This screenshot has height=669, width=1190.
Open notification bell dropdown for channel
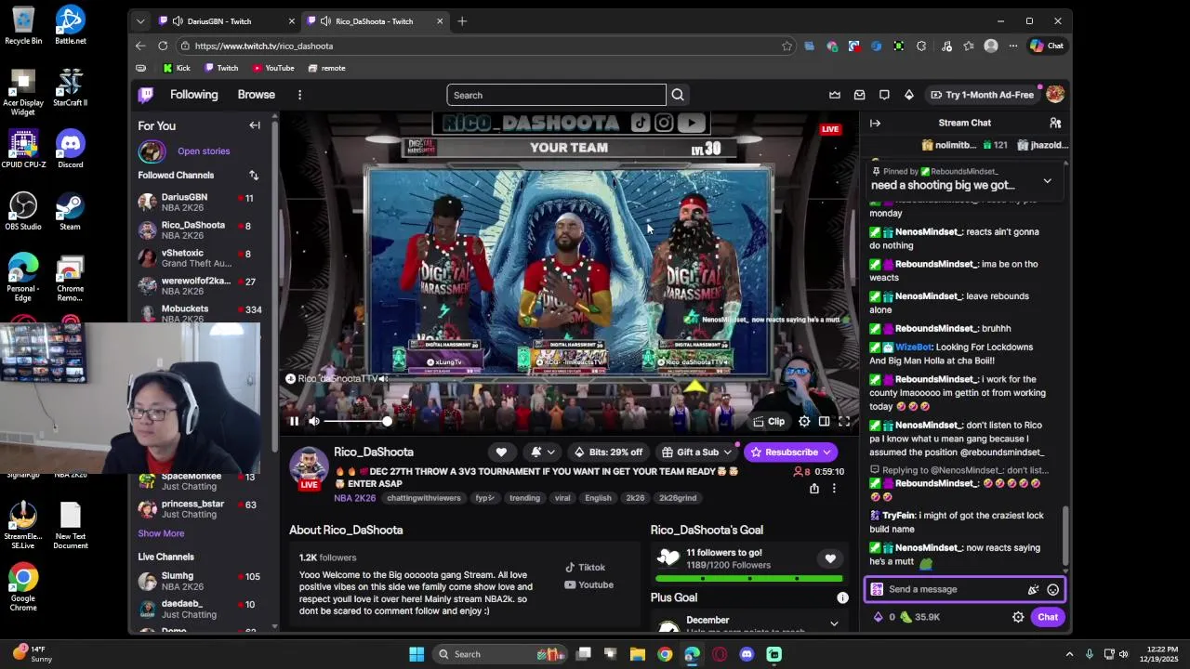click(x=542, y=452)
